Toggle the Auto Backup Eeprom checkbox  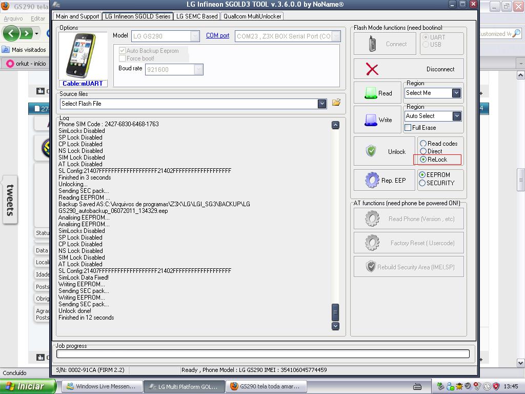tap(122, 51)
